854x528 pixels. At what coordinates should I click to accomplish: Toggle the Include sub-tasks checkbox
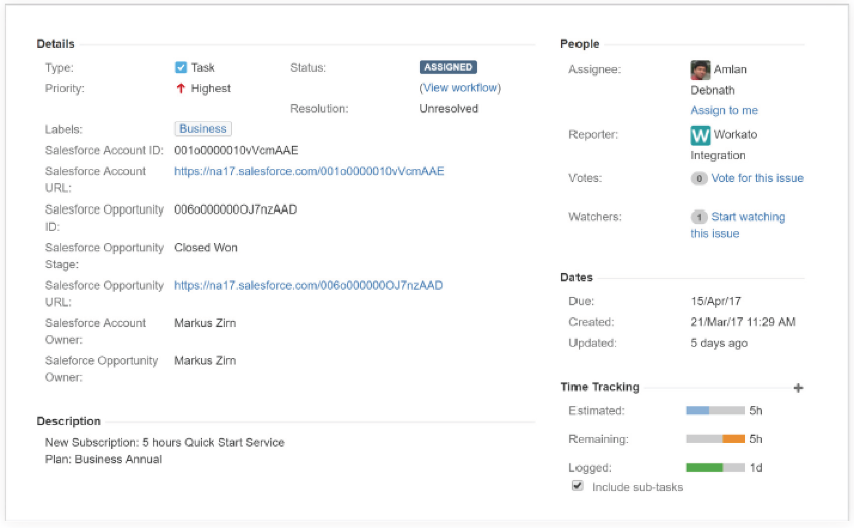coord(577,485)
